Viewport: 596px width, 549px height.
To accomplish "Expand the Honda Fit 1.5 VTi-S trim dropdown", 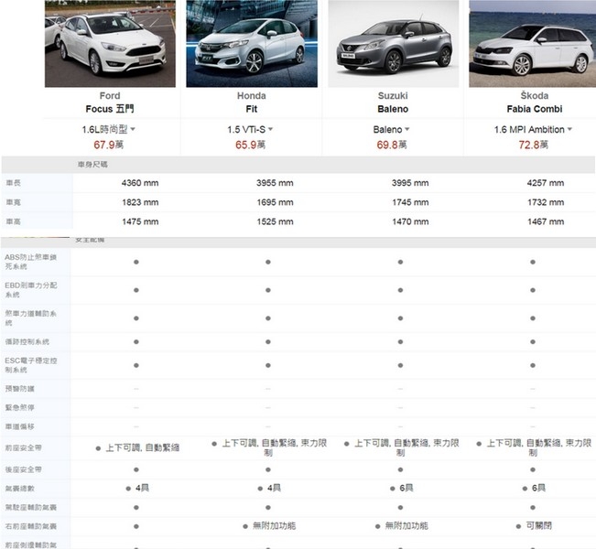I will point(250,130).
